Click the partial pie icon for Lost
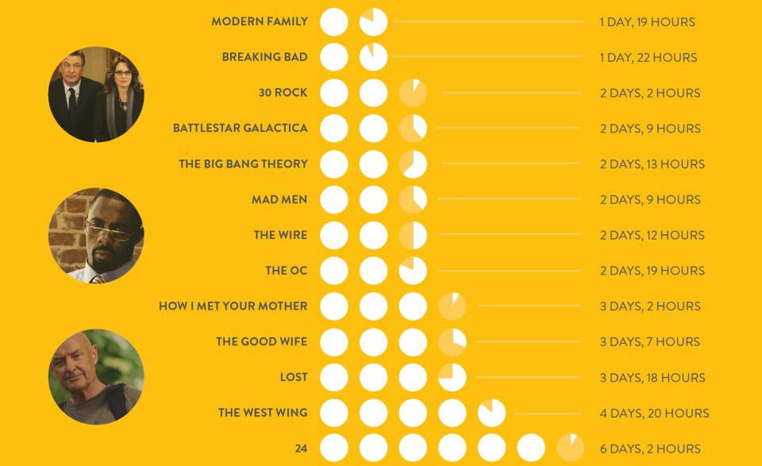 452,378
